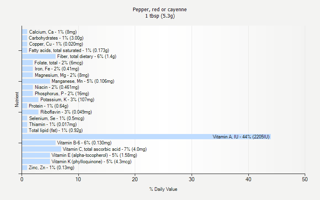
Task: Click the Vitamin B-6 bar label
Action: [x=84, y=143]
